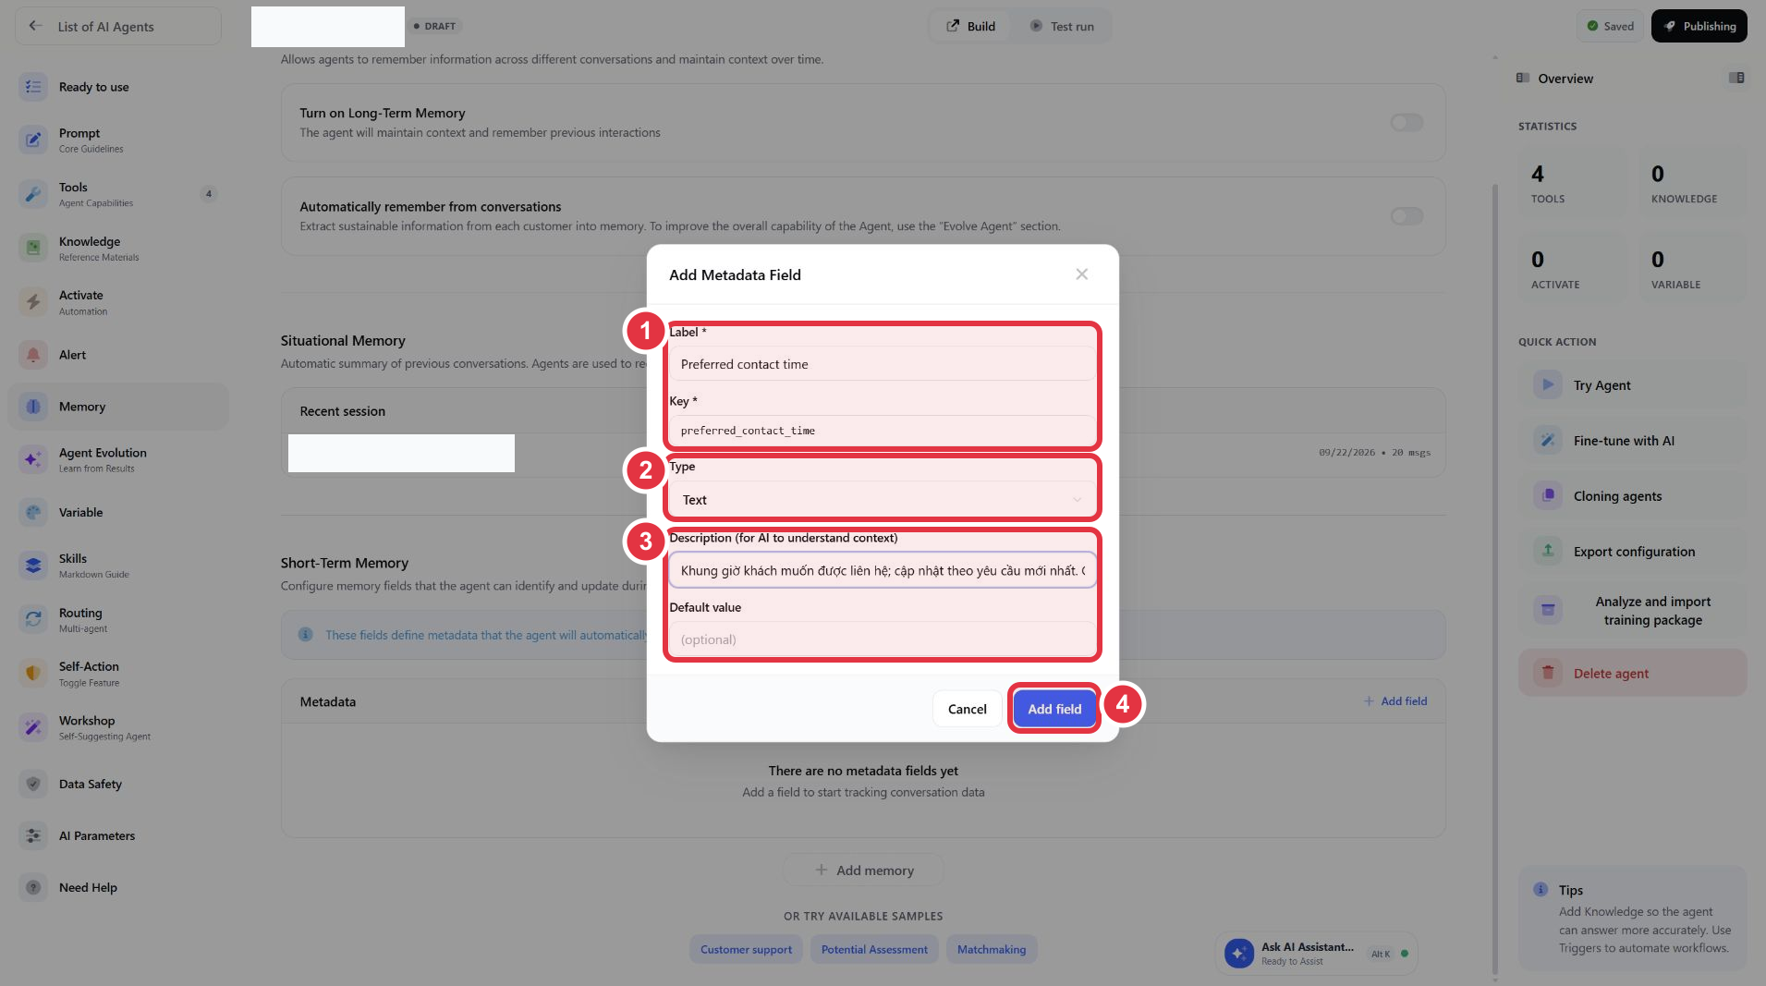Collapse the Overview panel toggle icon
The image size is (1766, 986).
click(1736, 78)
